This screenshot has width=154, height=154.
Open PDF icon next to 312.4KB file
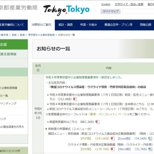(75, 99)
